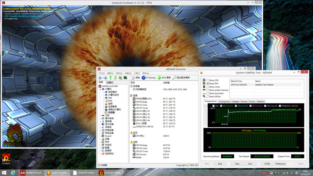Screen dimensions: 313x176
Task: Switch to the Cooling Fans tab
Action: pyautogui.click(x=224, y=101)
